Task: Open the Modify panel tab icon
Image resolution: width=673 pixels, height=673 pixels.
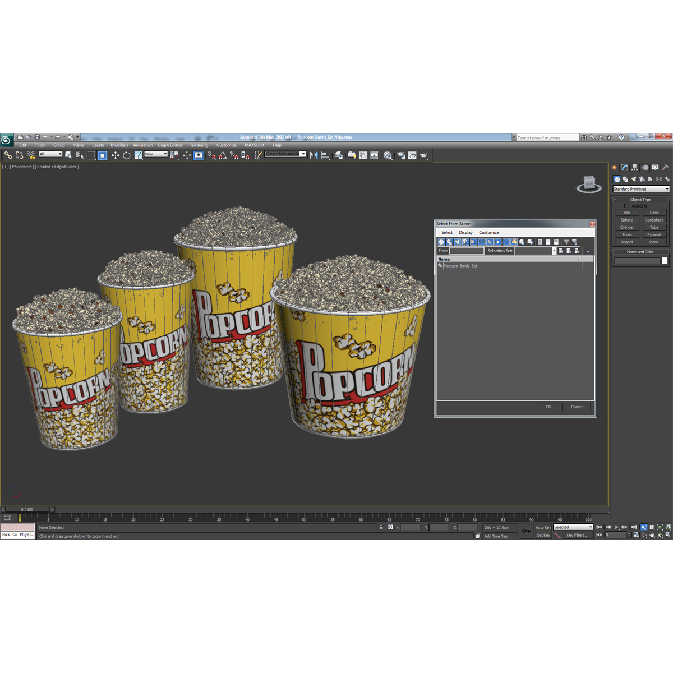Action: (x=624, y=168)
